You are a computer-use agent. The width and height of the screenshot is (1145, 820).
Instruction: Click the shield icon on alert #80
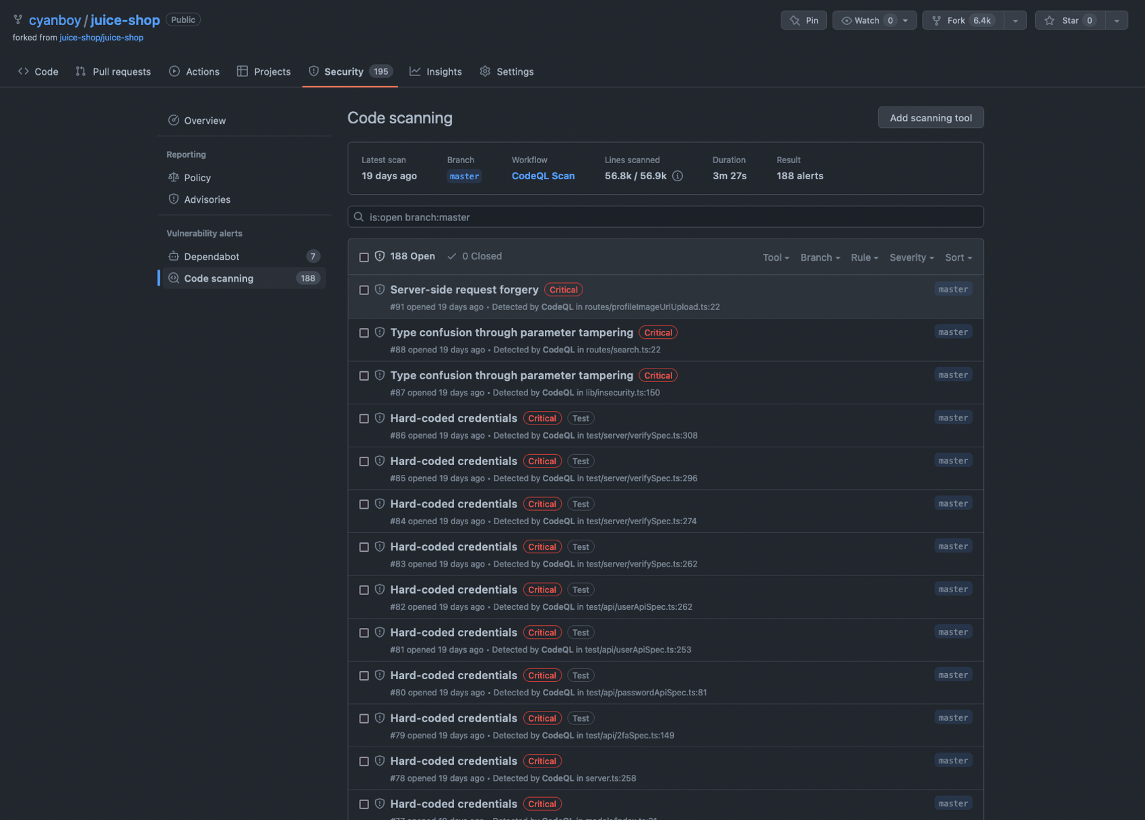click(380, 675)
